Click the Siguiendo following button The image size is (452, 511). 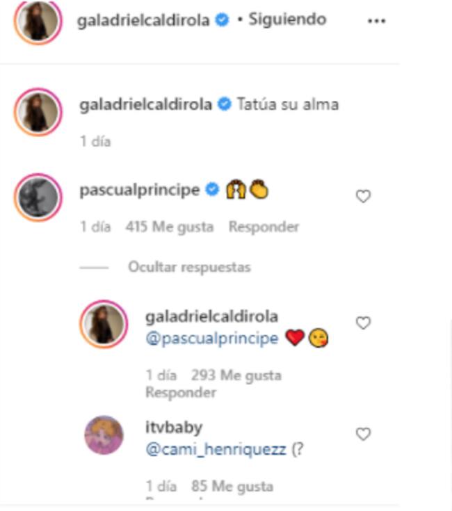(287, 19)
